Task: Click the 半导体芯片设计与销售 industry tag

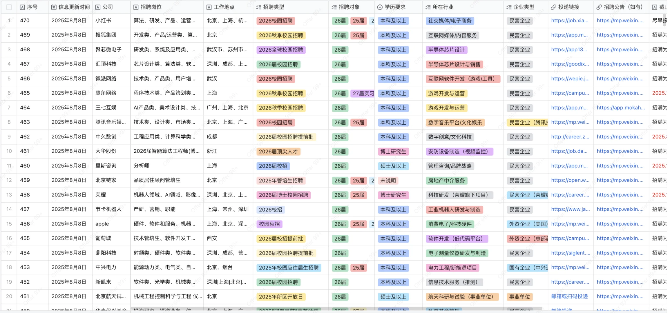Action: (x=454, y=64)
